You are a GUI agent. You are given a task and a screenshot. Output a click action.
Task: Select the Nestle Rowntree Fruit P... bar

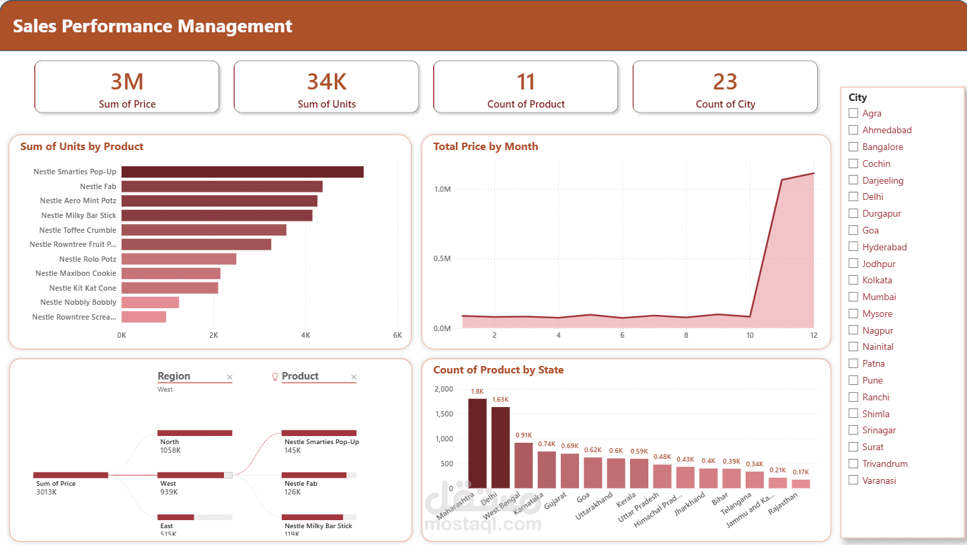tap(196, 244)
